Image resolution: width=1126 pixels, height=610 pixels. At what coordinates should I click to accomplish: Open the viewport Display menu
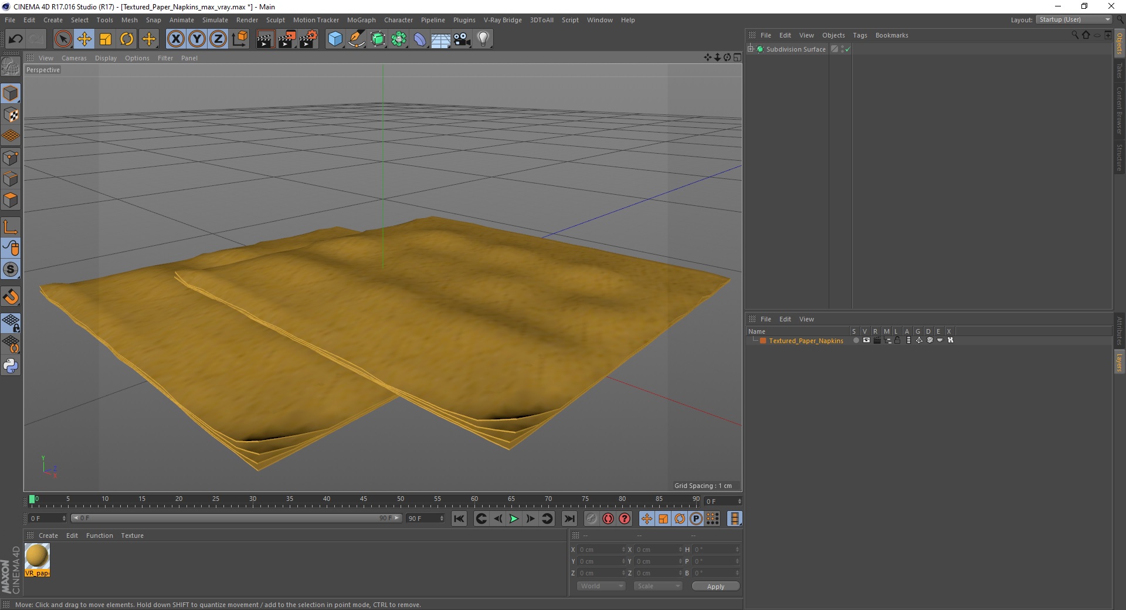(x=106, y=58)
